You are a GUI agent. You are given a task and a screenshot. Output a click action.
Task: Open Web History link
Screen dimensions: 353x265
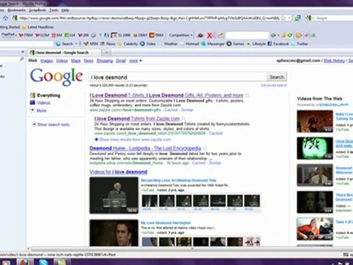[334, 61]
